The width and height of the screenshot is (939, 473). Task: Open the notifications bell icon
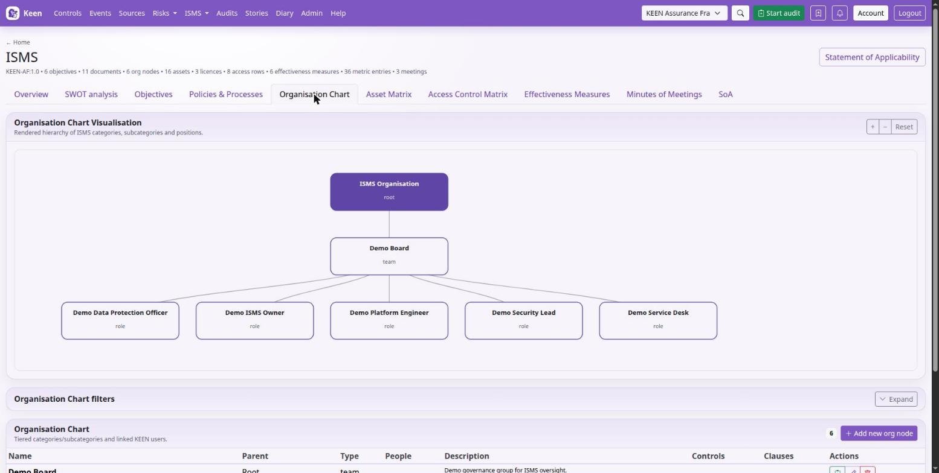840,13
